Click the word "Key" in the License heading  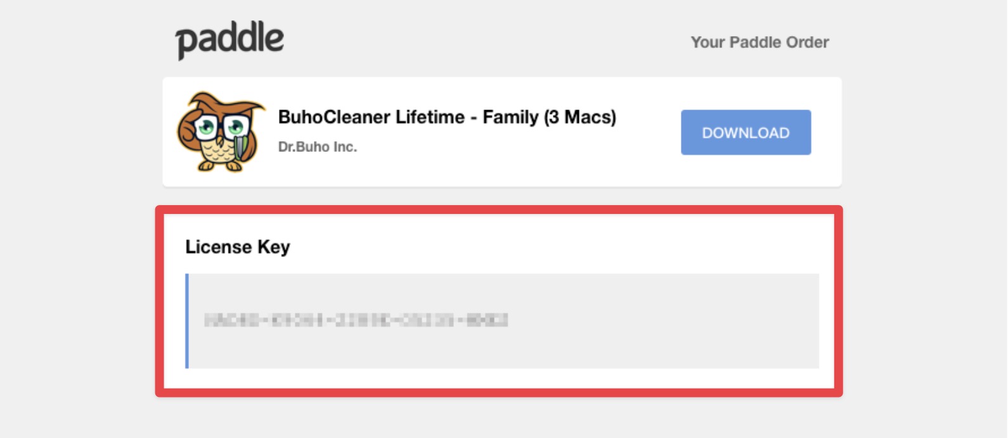pos(274,247)
